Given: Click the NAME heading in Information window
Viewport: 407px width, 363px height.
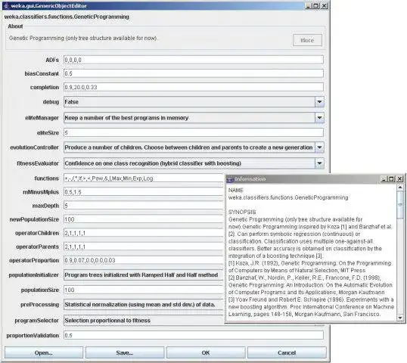Looking at the screenshot, I should [236, 190].
